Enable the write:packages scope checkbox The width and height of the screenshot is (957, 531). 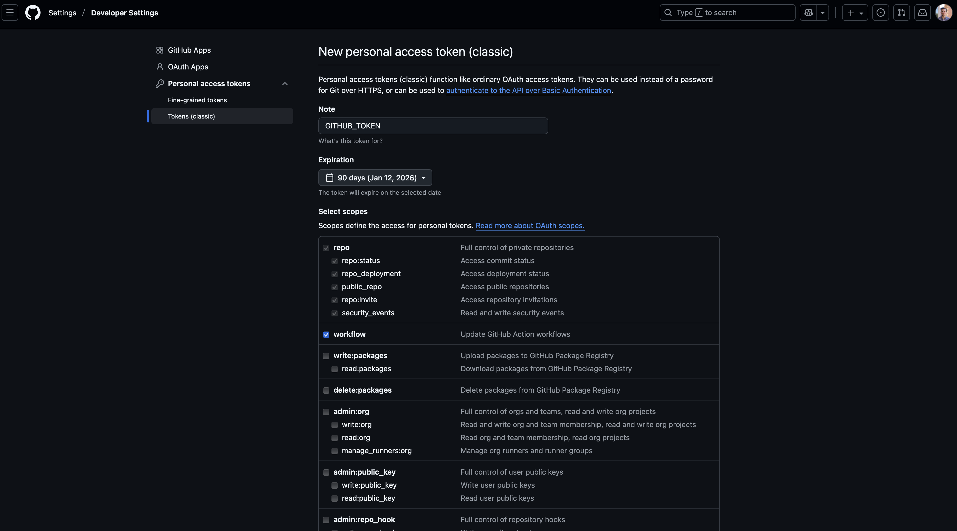[x=326, y=356]
